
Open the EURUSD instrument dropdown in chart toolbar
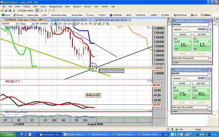coord(17,24)
